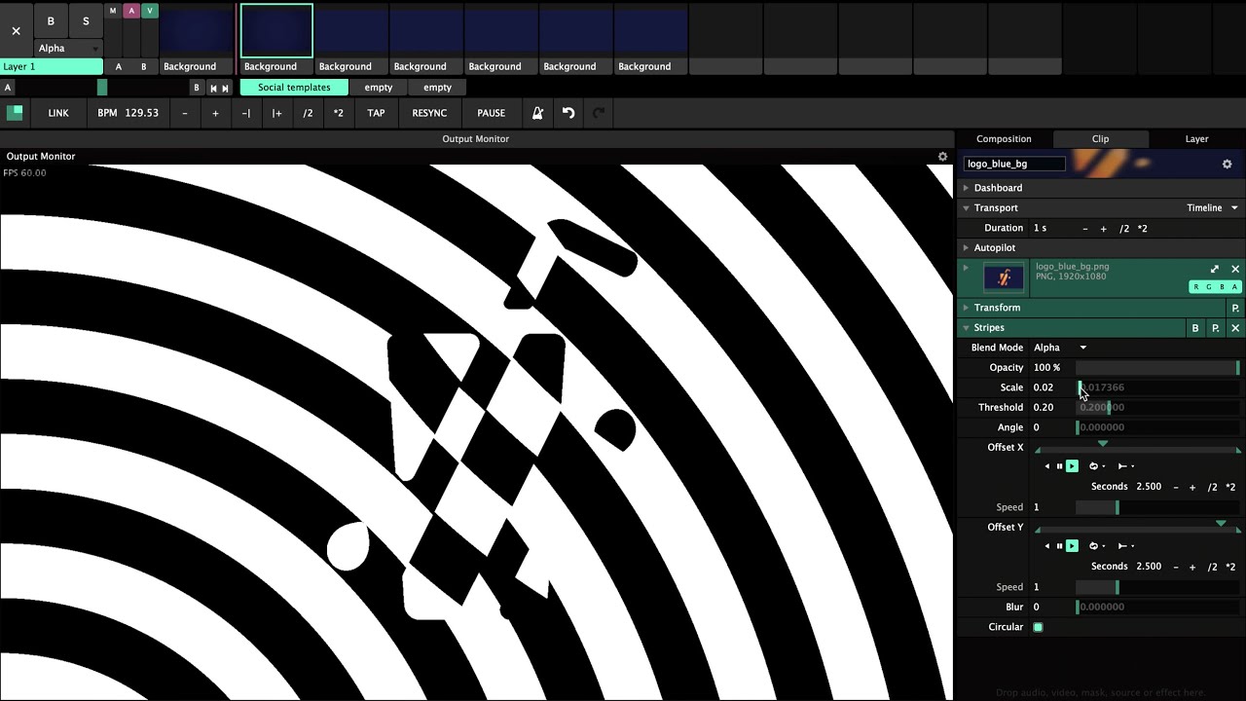Decrease BPM with minus button
Screen dimensions: 1246x701
click(x=185, y=113)
